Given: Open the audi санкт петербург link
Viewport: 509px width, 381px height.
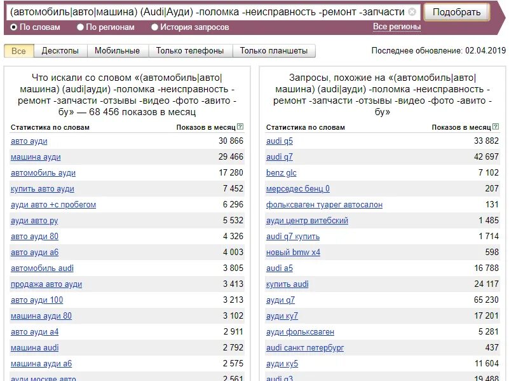Looking at the screenshot, I should coord(305,348).
